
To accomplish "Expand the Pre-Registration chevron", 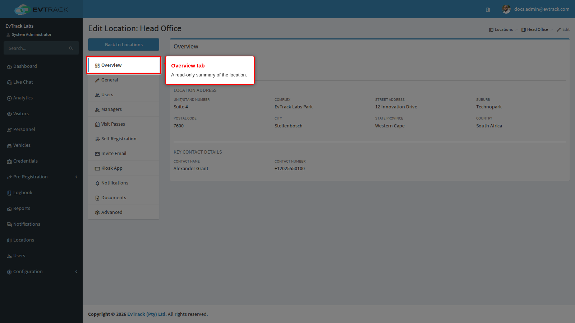I will (x=76, y=177).
